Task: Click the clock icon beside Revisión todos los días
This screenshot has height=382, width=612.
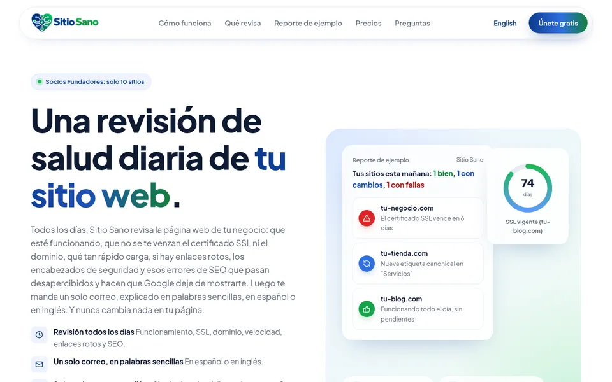Action: click(39, 334)
